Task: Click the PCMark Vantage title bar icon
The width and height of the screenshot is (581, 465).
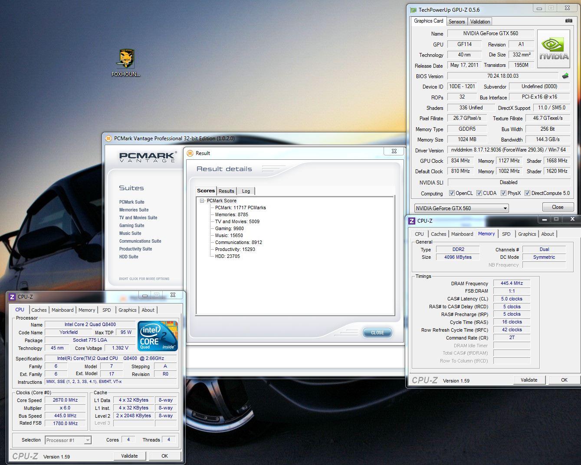Action: pyautogui.click(x=108, y=139)
